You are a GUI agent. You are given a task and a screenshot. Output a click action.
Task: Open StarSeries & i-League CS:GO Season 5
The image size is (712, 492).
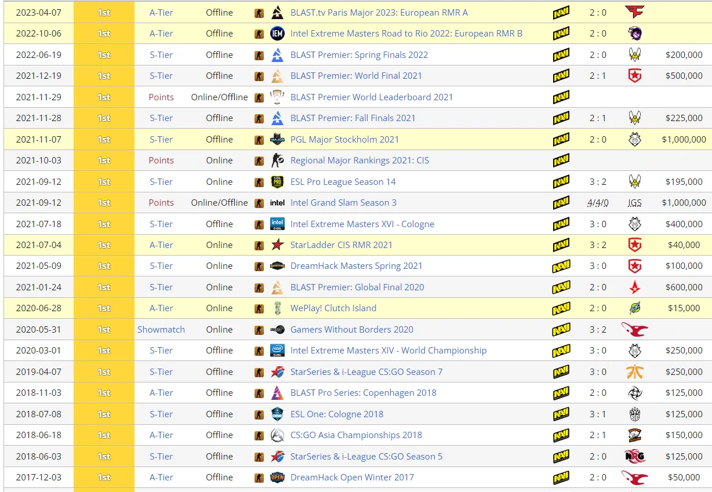coord(366,456)
